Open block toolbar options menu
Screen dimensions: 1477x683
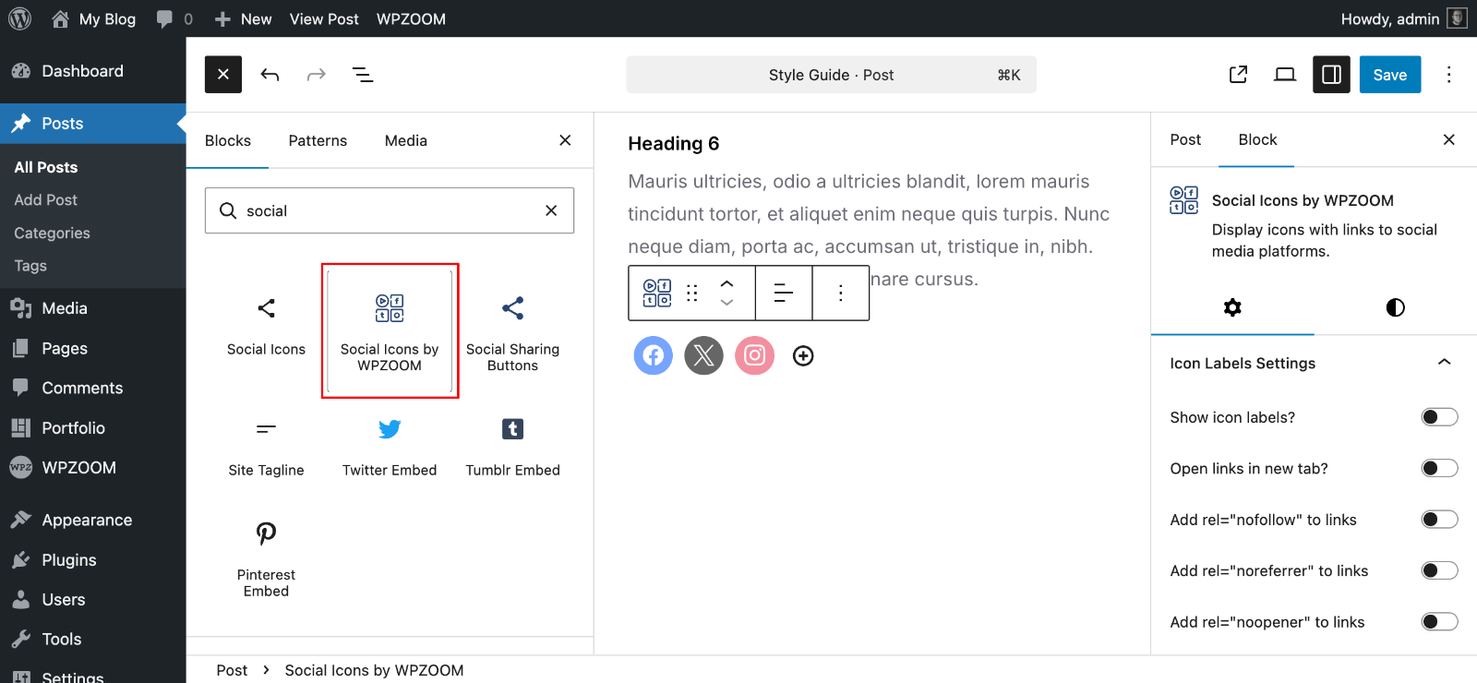pyautogui.click(x=840, y=293)
